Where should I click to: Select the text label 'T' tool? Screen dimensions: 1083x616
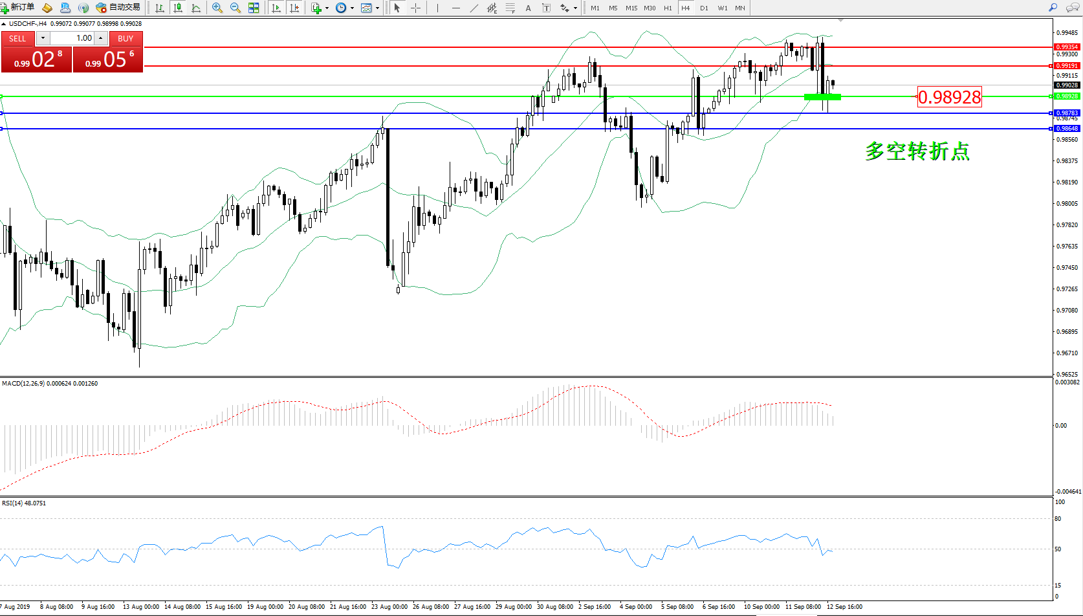click(546, 8)
